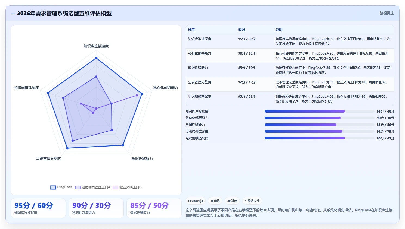Screen dimensions: 405x229
Task: Select table value 85分 / 50分
Action: [x=247, y=68]
